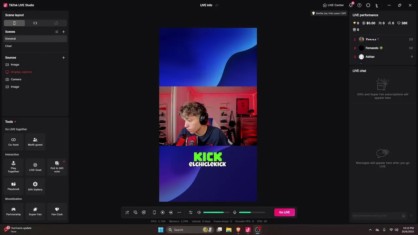Select the Camera source
The image size is (418, 235).
pyautogui.click(x=35, y=79)
